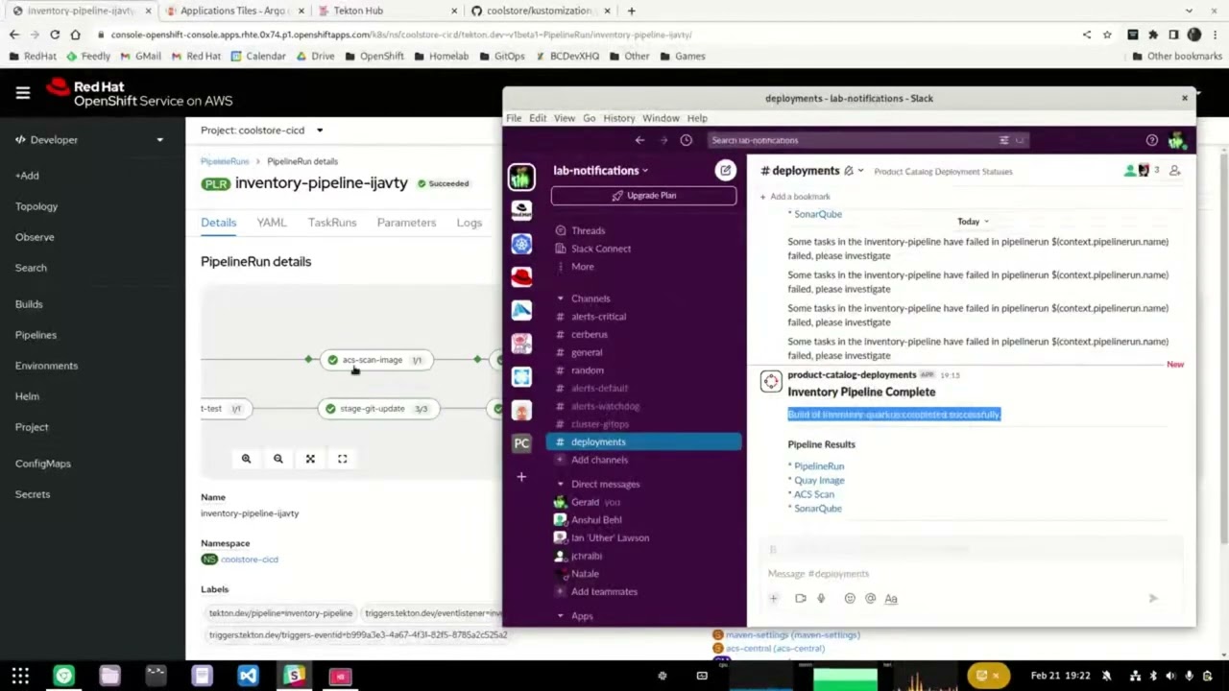This screenshot has width=1229, height=691.
Task: Open the Logs tab
Action: click(470, 223)
